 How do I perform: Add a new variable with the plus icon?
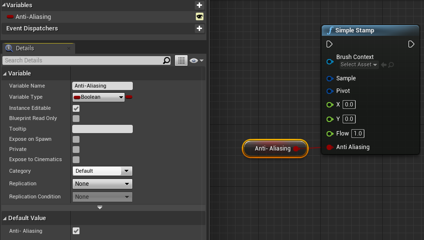[x=199, y=5]
